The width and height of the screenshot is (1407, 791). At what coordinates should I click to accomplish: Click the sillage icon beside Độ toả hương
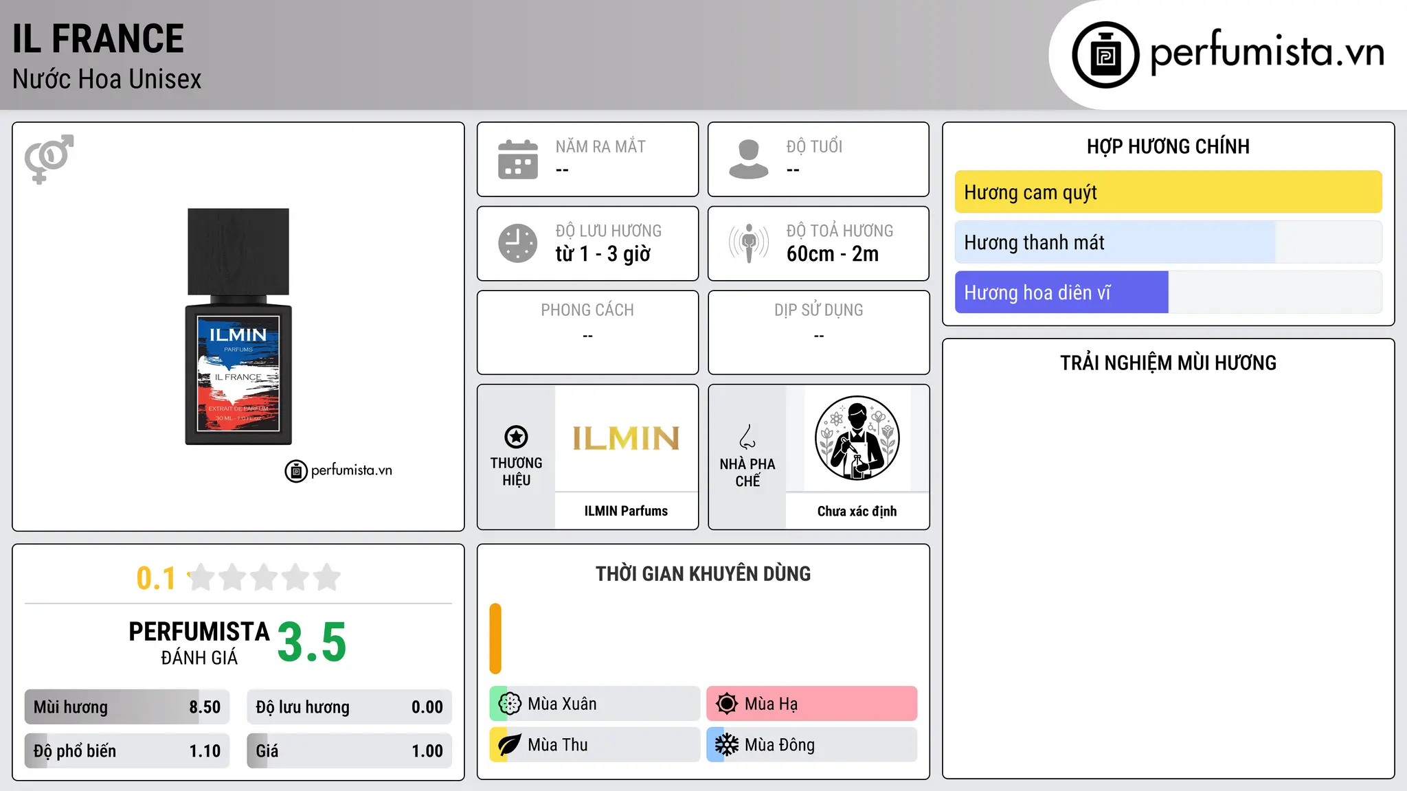coord(749,243)
